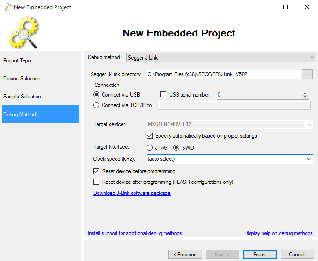This screenshot has height=261, width=318.
Task: Open Download J-Link software package link
Action: pyautogui.click(x=132, y=193)
